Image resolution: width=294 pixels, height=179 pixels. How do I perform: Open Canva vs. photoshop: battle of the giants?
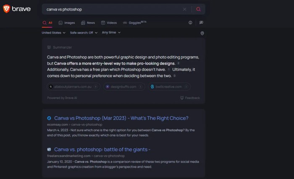point(102,149)
